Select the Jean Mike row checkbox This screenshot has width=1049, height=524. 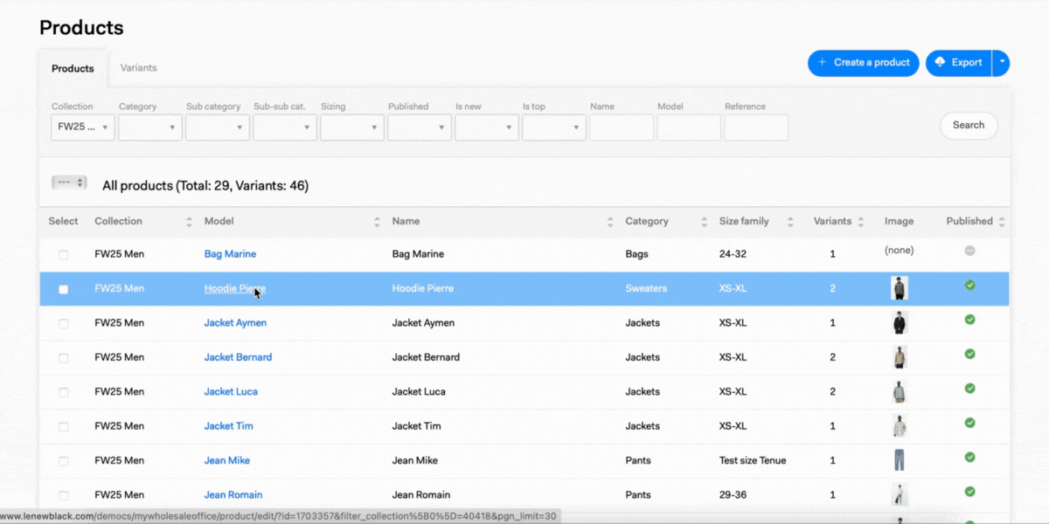click(63, 461)
